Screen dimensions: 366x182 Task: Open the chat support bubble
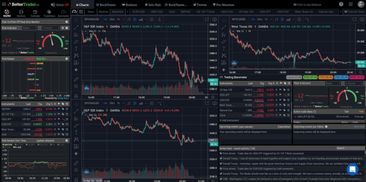[x=352, y=169]
